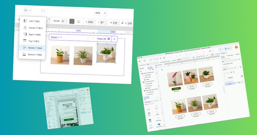Click the Preview play button in right window

coord(221,49)
